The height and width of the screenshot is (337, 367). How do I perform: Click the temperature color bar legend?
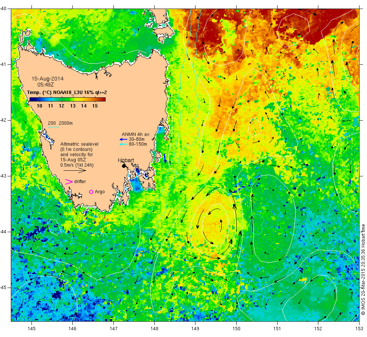tap(67, 100)
